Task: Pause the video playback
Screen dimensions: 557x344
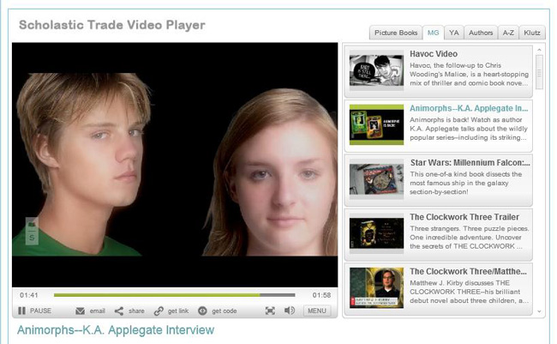Action: coord(34,311)
